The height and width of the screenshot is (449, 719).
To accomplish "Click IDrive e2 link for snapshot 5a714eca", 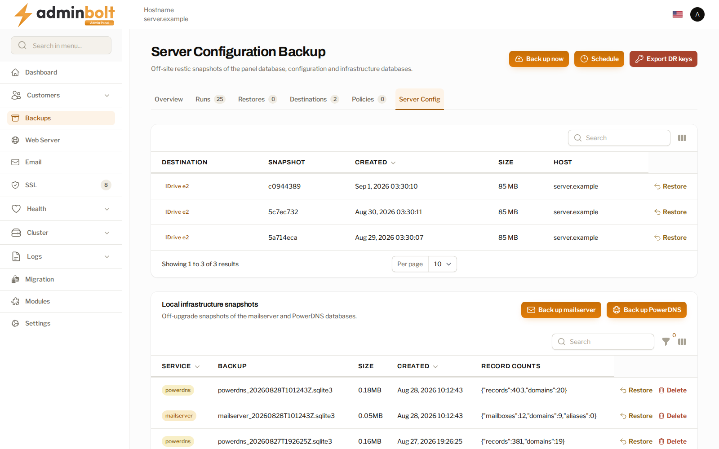I will click(x=177, y=238).
